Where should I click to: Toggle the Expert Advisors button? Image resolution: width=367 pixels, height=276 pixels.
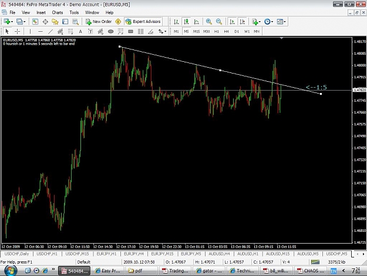143,22
